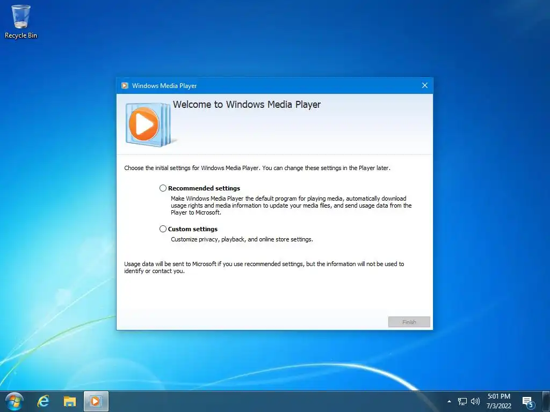Click the Show desktop strip at taskbar end

point(546,401)
